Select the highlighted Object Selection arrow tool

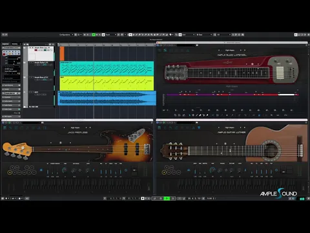click(130, 34)
